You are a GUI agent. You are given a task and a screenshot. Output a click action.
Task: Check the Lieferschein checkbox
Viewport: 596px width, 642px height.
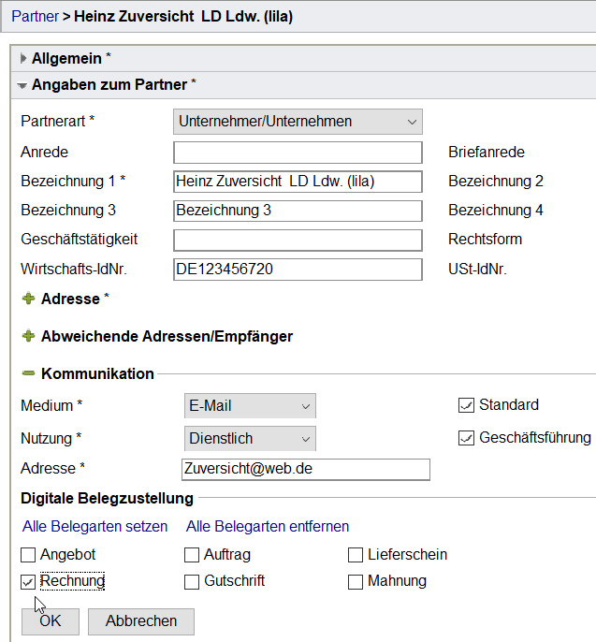[x=356, y=555]
